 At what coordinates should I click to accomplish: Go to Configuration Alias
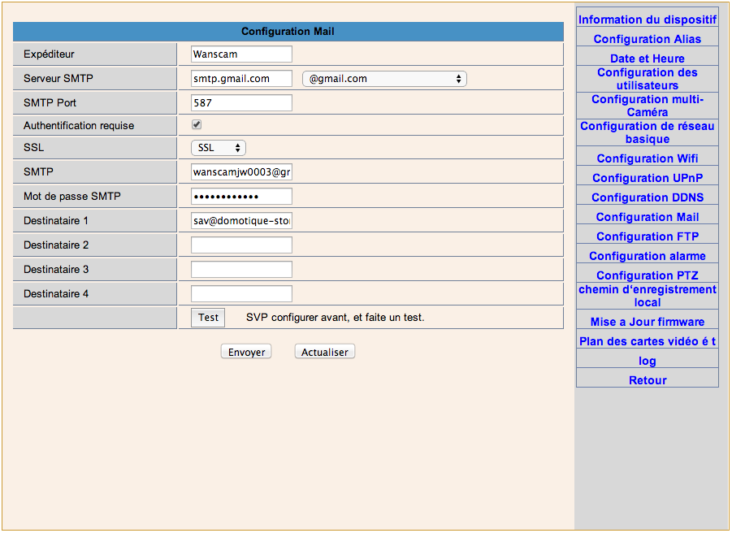(648, 39)
